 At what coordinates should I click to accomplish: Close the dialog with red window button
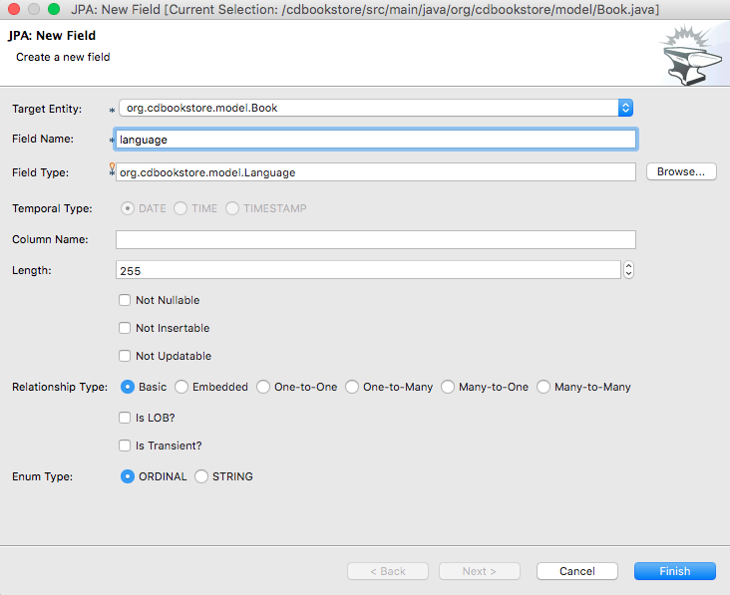point(14,9)
